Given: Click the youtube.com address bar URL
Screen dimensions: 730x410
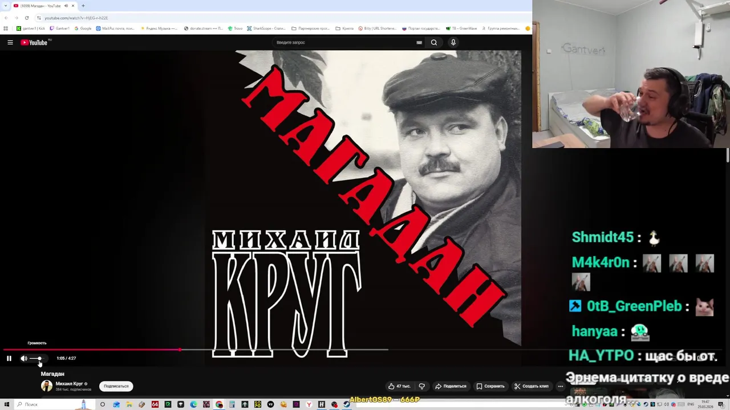Looking at the screenshot, I should coord(76,18).
